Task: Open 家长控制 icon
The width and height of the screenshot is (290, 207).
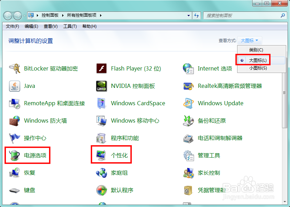Action: [188, 173]
